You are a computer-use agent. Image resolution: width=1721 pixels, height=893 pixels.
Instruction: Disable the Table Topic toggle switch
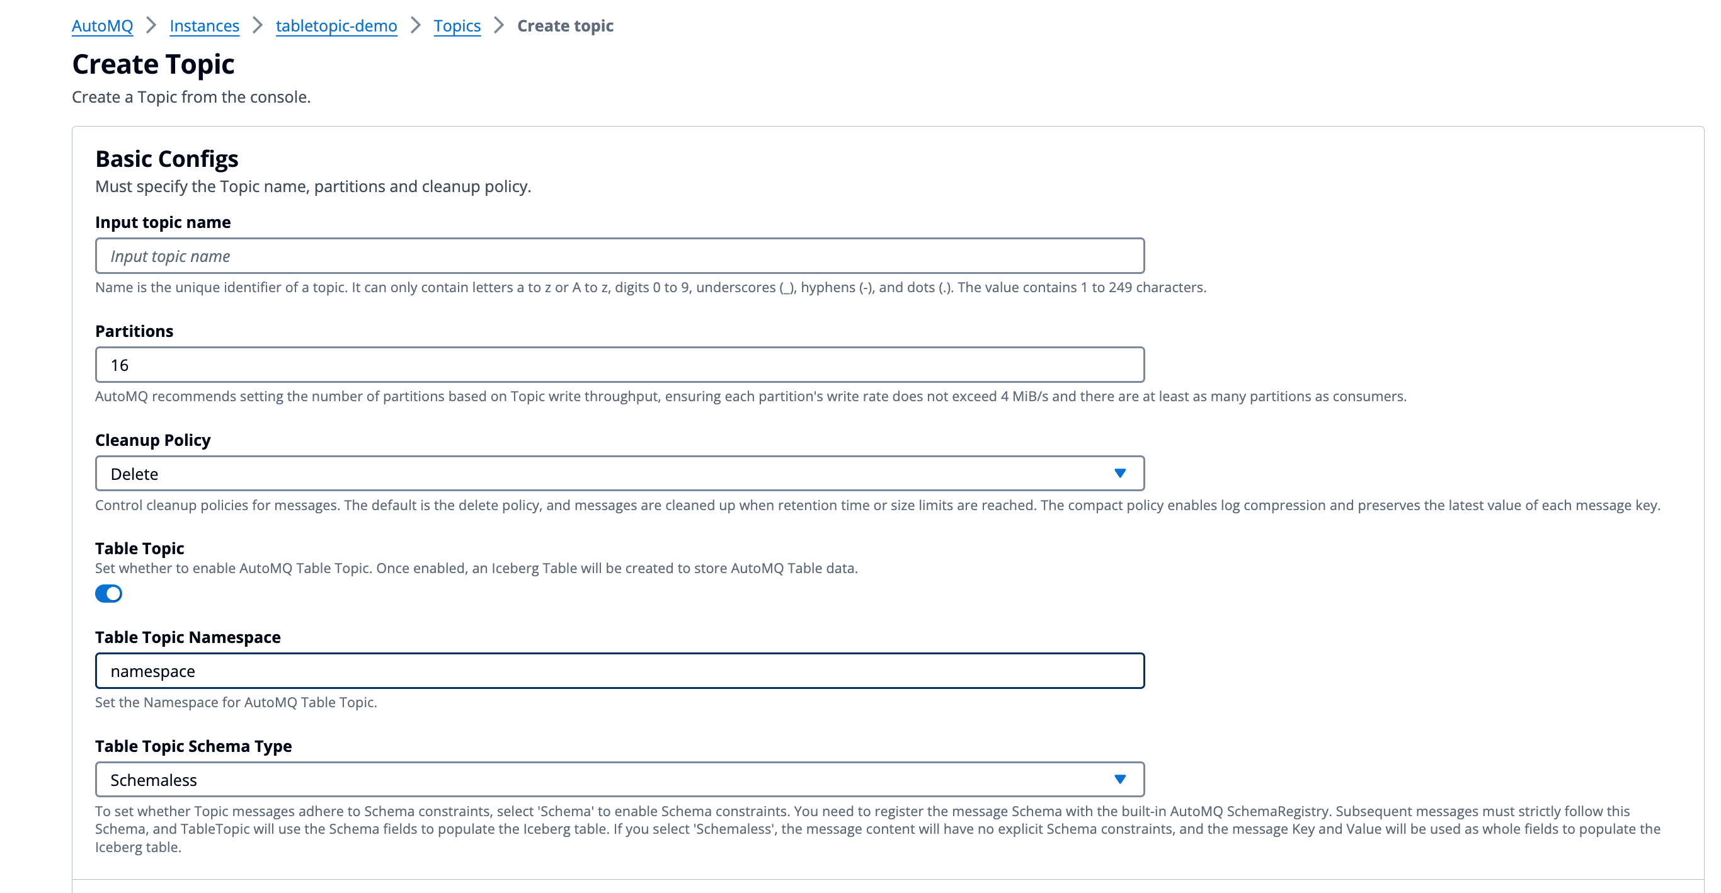click(108, 593)
